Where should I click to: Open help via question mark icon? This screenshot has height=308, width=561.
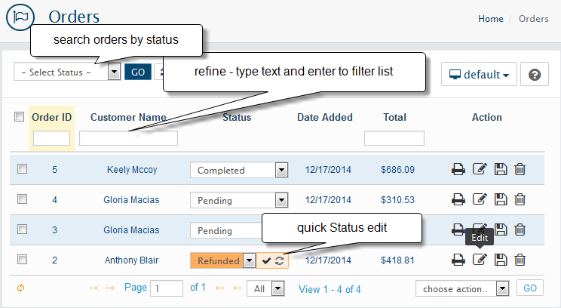535,75
